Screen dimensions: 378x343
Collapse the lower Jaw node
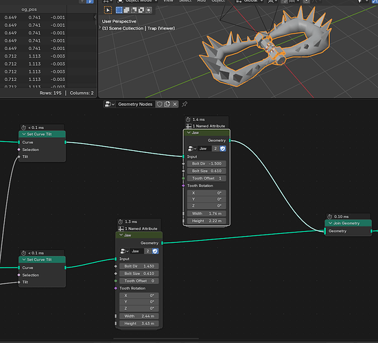coord(121,235)
